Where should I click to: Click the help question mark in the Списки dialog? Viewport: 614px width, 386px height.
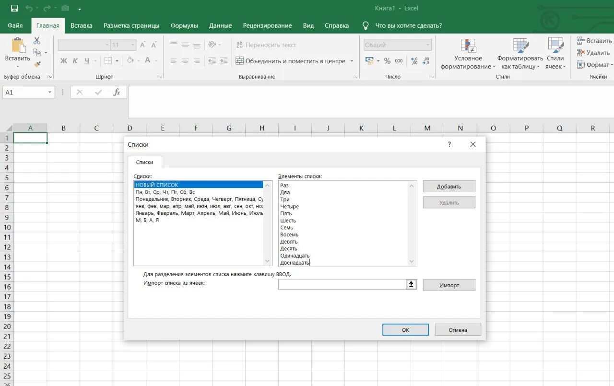pyautogui.click(x=449, y=144)
